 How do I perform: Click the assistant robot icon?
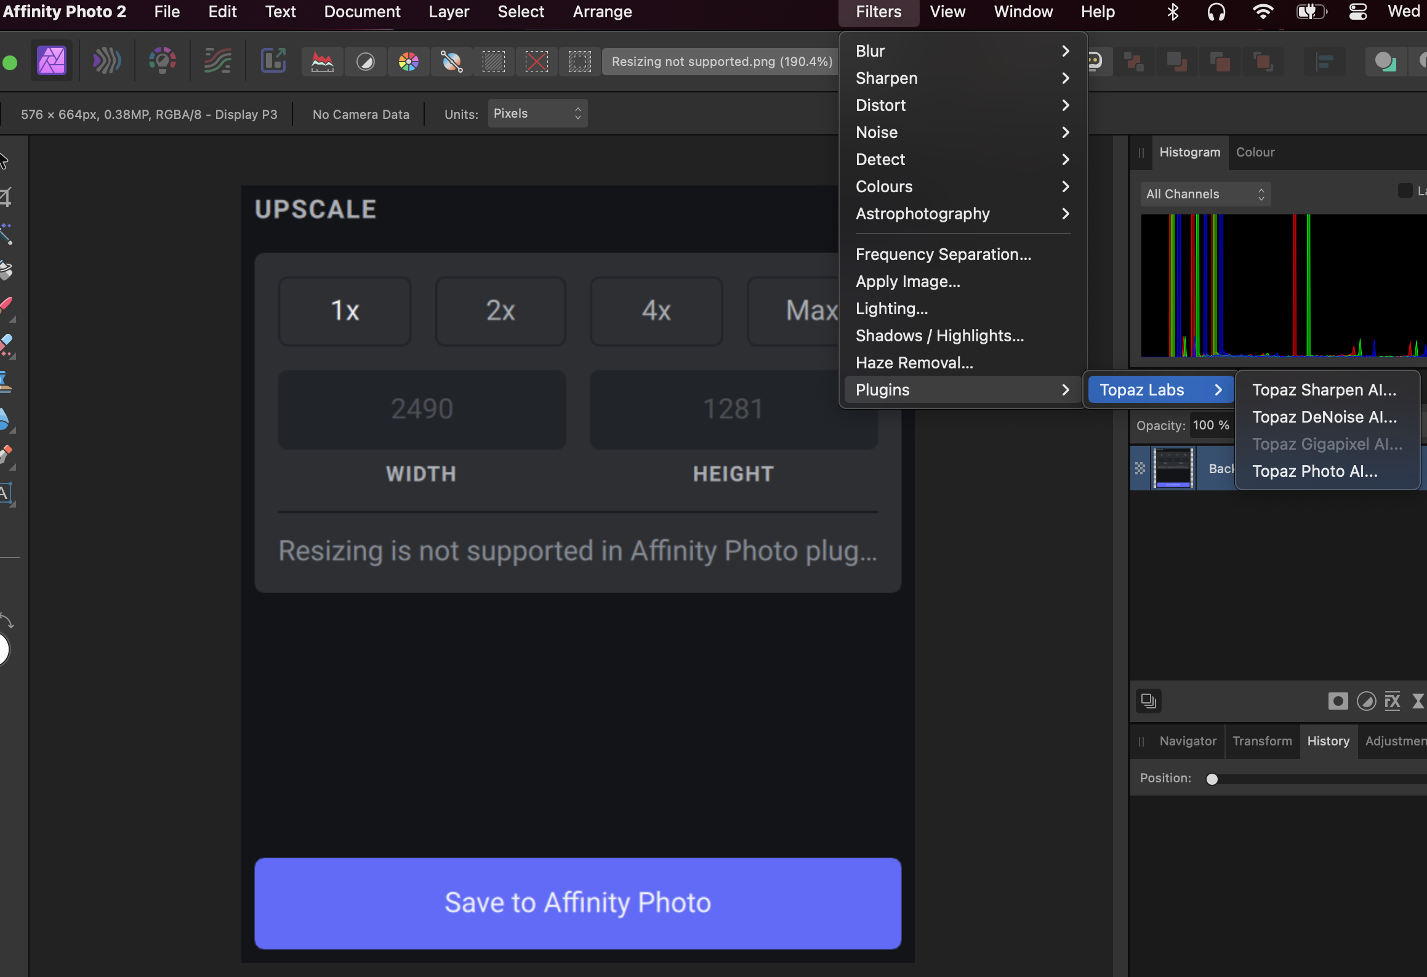tap(1098, 62)
